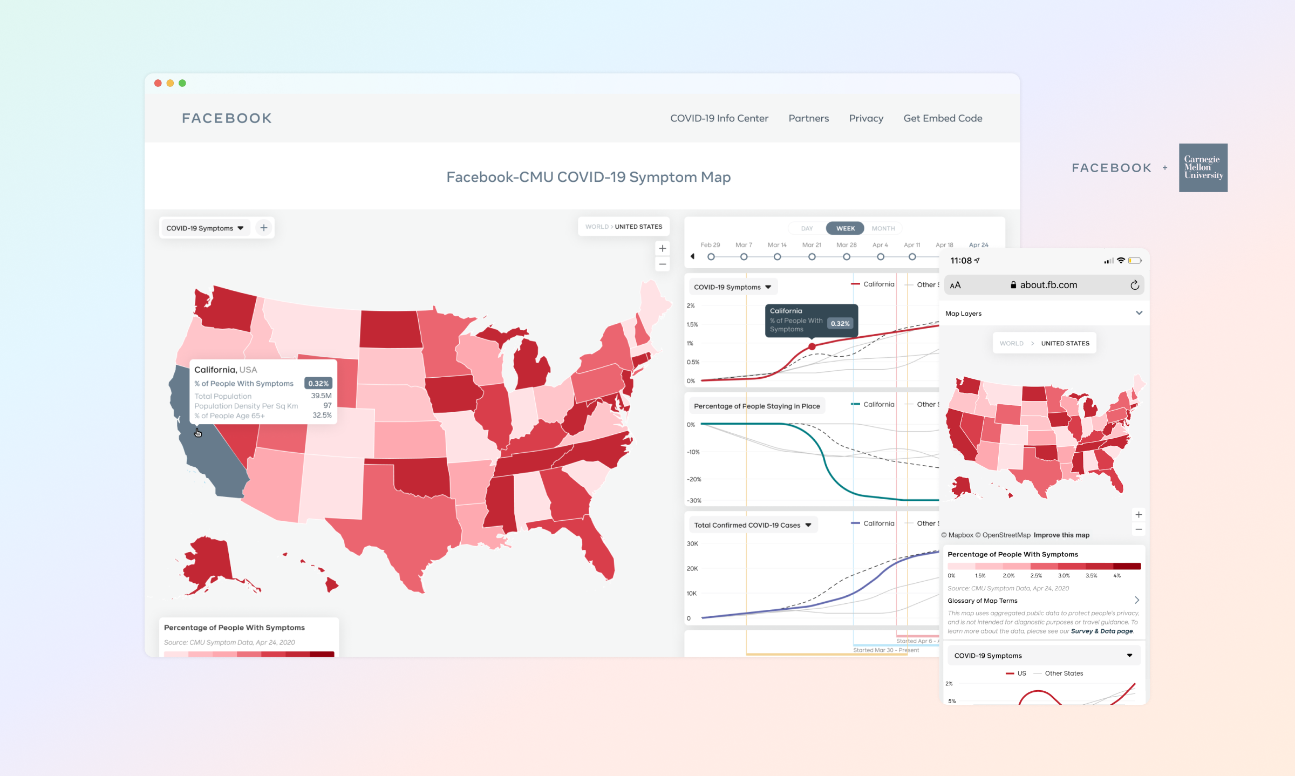1295x776 pixels.
Task: Select the Mar 28 timeline point
Action: (846, 257)
